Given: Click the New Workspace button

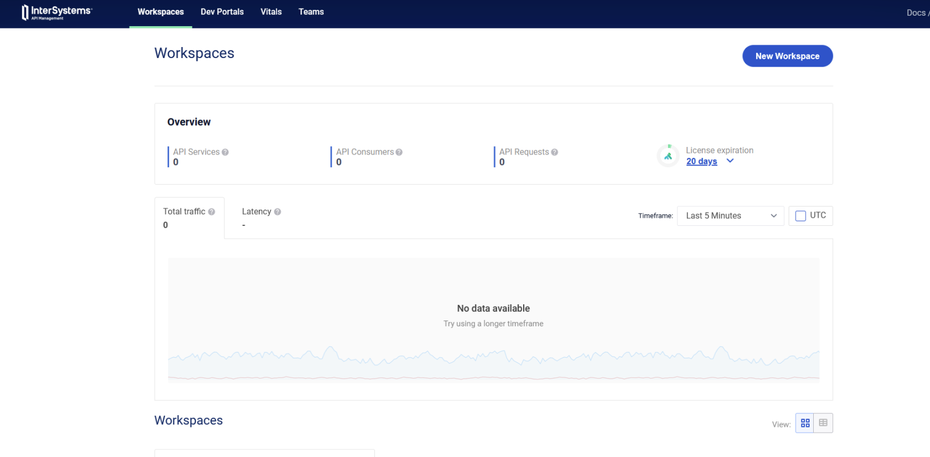Looking at the screenshot, I should (x=787, y=56).
